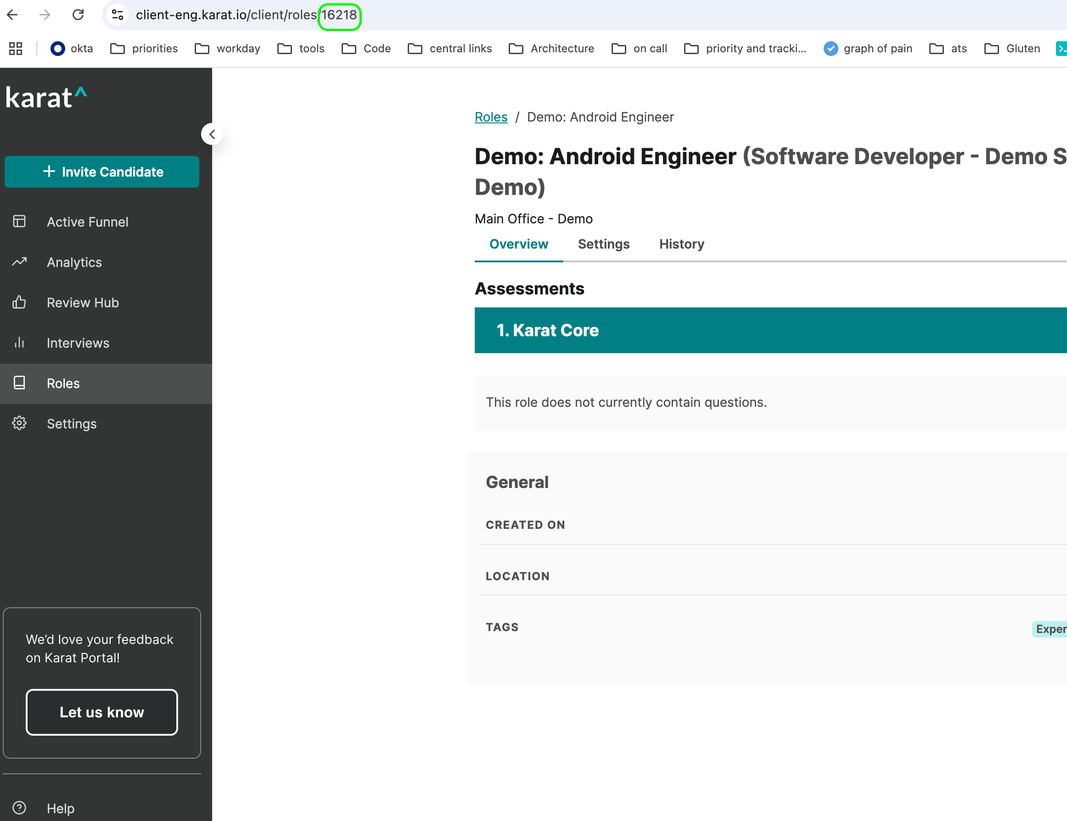
Task: Click the 'TAGS' label
Action: [502, 627]
